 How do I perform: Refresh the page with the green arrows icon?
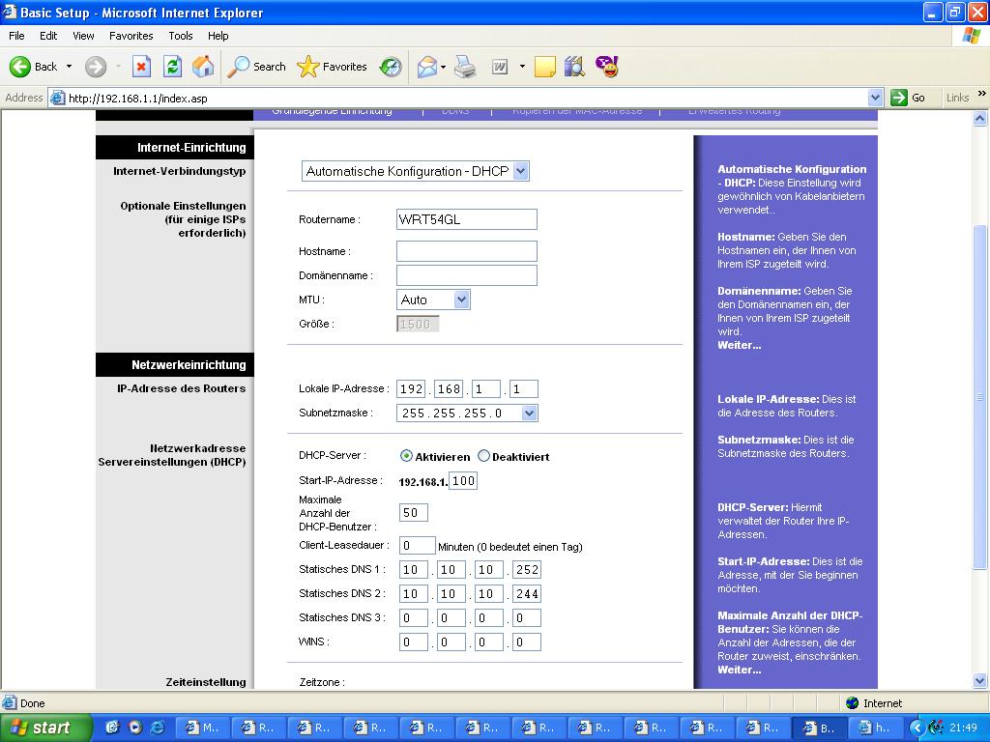point(172,67)
